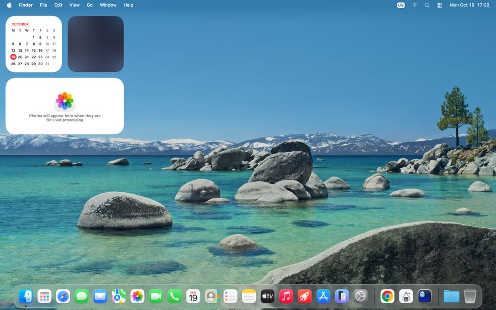Open System Settings gear in Dock
Image resolution: width=496 pixels, height=310 pixels.
361,297
